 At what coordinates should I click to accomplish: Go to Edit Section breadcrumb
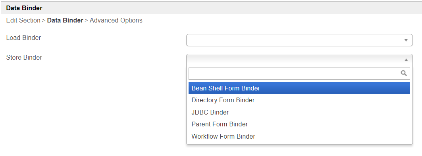coord(23,20)
